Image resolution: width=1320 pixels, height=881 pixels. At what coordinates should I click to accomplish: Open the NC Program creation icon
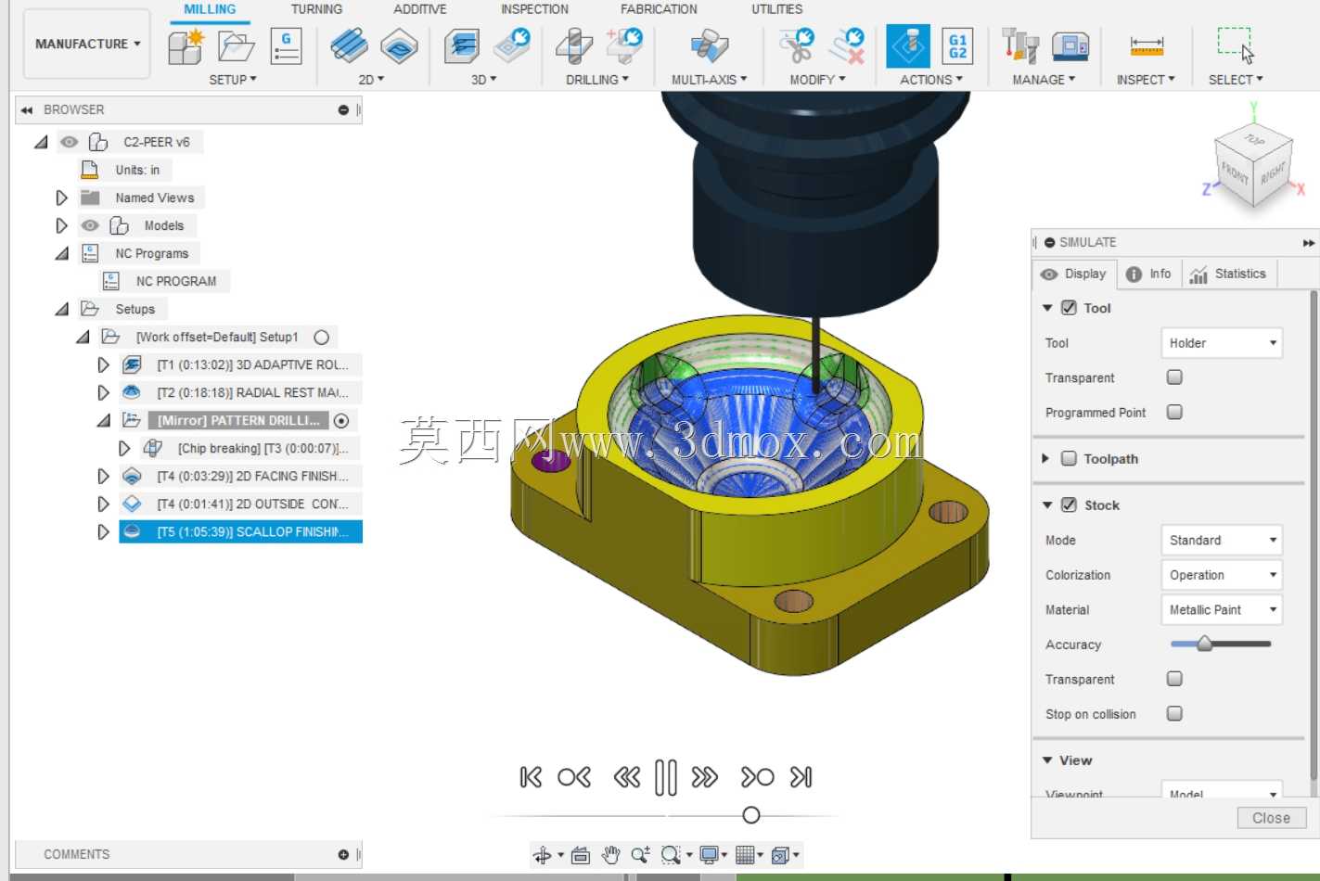(286, 45)
